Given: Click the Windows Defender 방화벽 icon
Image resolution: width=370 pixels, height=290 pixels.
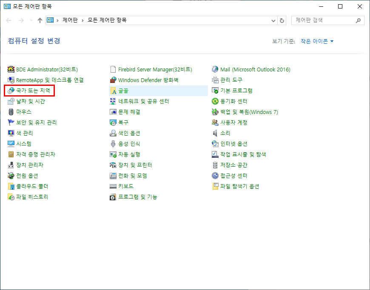Looking at the screenshot, I should [113, 80].
